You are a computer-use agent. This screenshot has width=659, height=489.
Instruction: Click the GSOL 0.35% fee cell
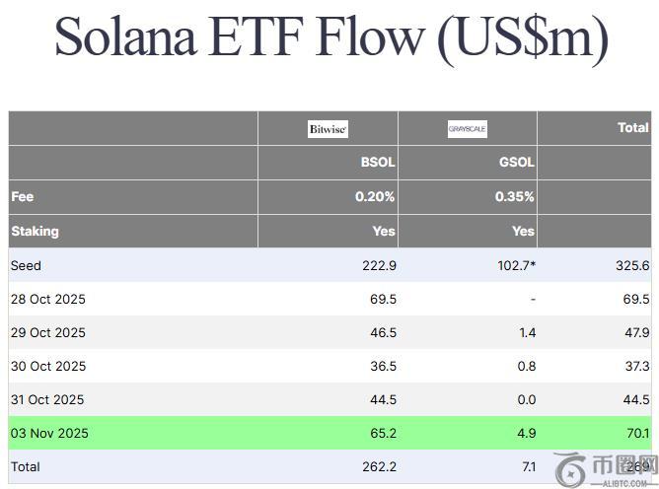click(515, 197)
